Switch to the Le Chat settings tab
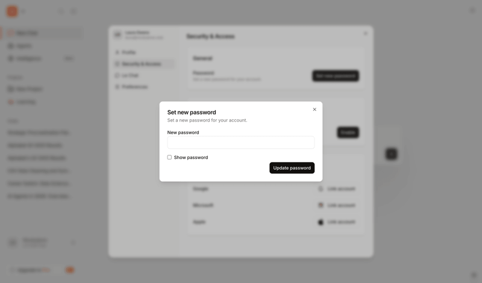The image size is (482, 283). 130,75
